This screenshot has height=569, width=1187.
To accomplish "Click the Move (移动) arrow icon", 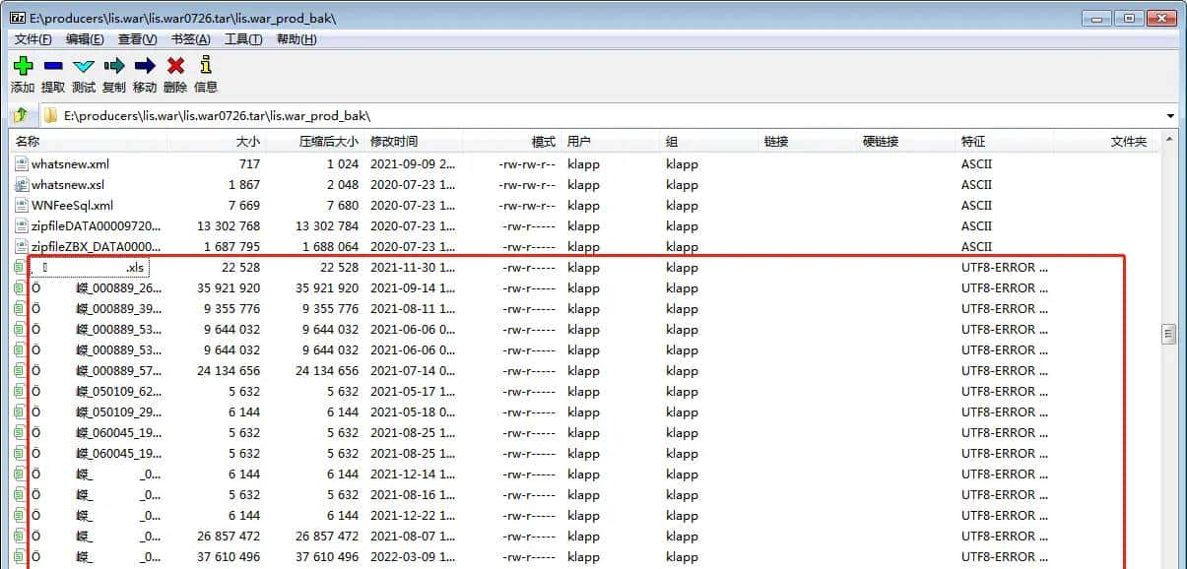I will click(145, 67).
